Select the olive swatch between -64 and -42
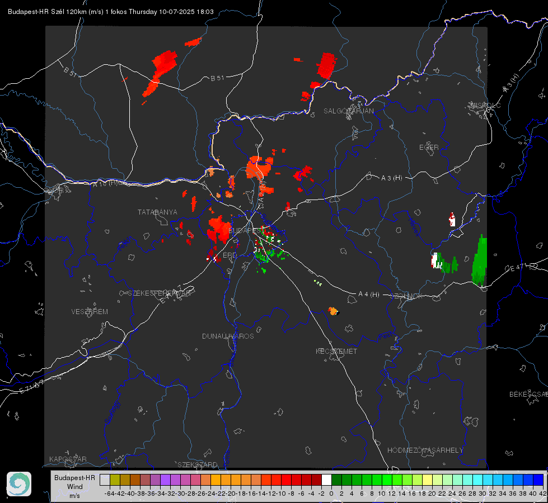548x503 pixels. [115, 480]
